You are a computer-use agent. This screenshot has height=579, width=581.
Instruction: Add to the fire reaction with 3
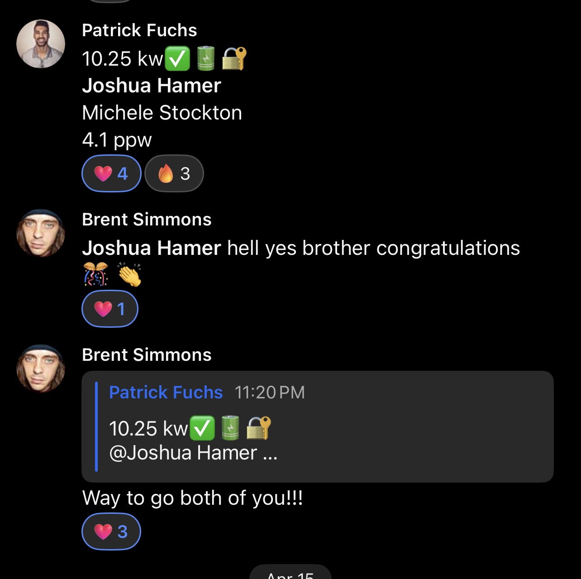[174, 173]
